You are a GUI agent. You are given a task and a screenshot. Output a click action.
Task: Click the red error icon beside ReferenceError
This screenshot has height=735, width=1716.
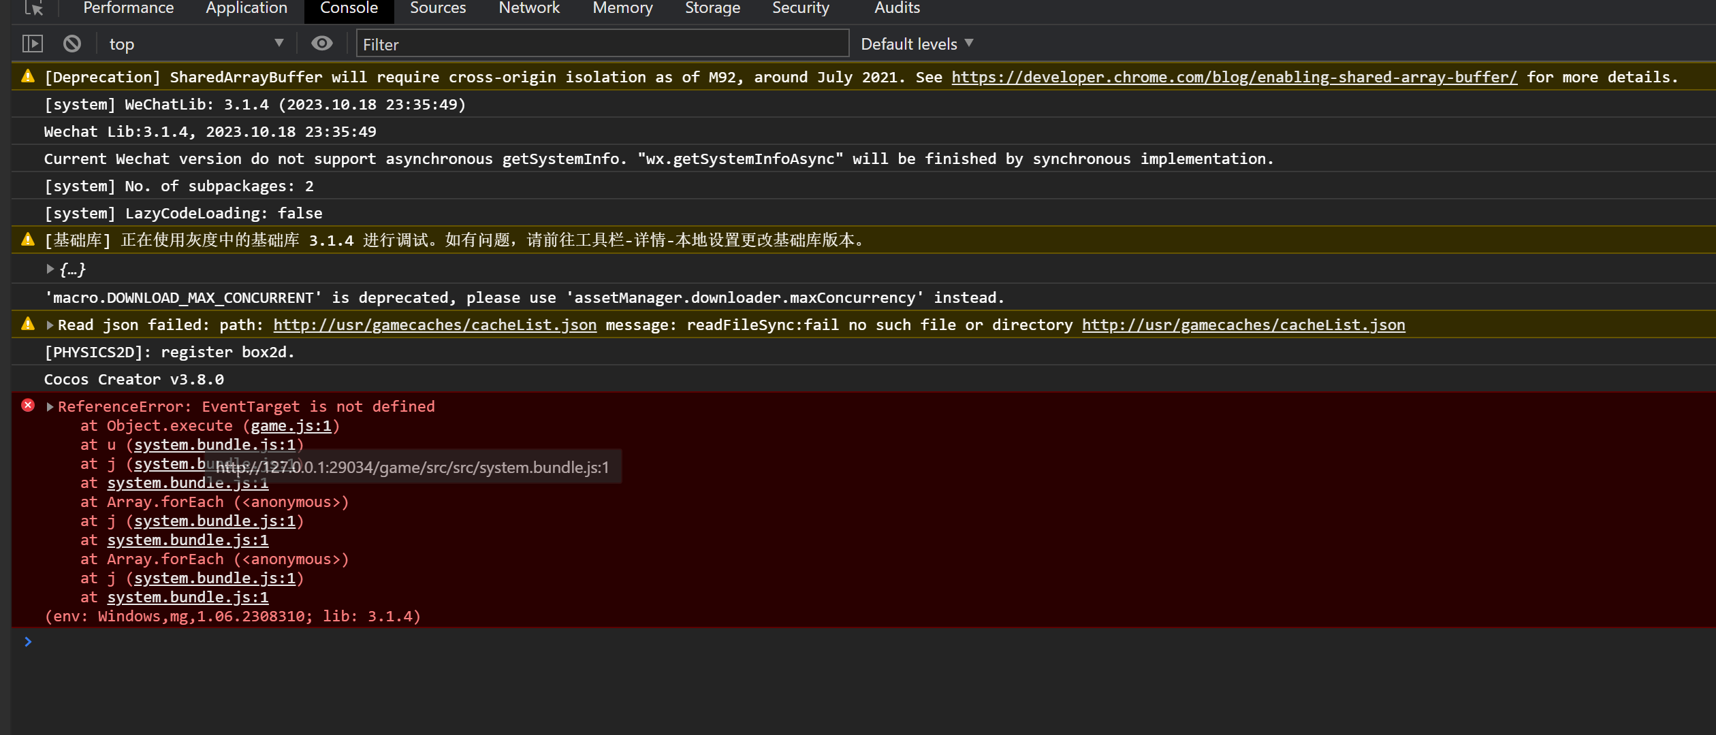click(x=28, y=406)
